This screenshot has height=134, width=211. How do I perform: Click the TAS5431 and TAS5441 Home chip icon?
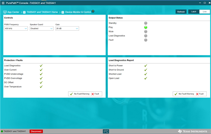tap(24, 12)
